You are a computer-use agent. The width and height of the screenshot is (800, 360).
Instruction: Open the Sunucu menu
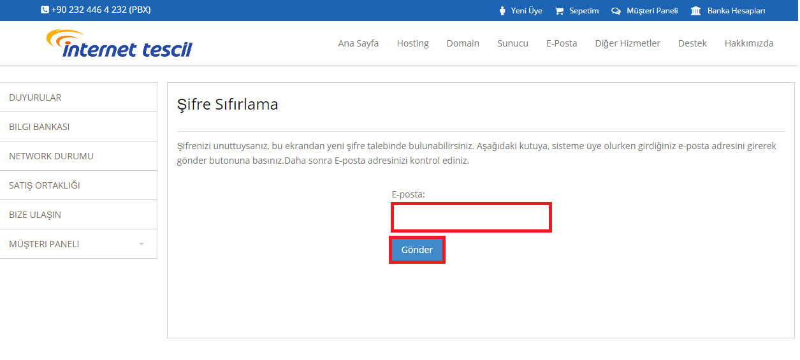coord(513,43)
